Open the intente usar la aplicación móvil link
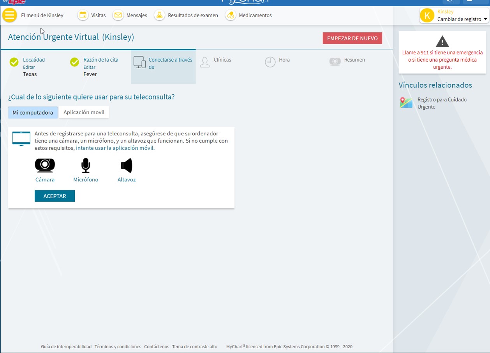The height and width of the screenshot is (353, 490). pyautogui.click(x=115, y=148)
